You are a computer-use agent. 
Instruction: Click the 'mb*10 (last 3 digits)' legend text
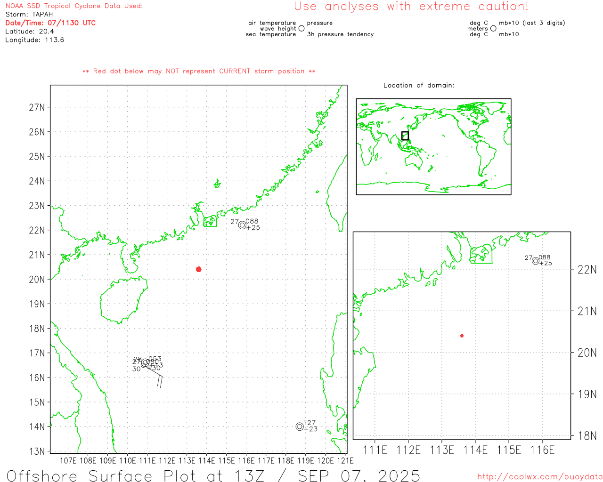(532, 23)
